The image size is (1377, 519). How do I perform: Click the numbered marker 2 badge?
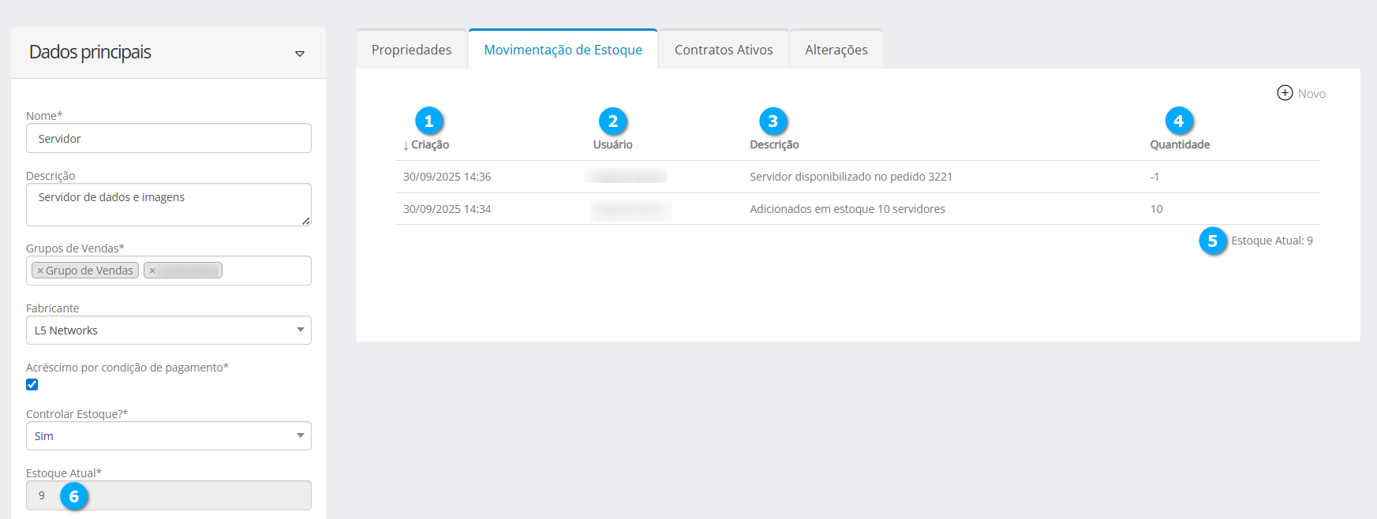click(613, 121)
